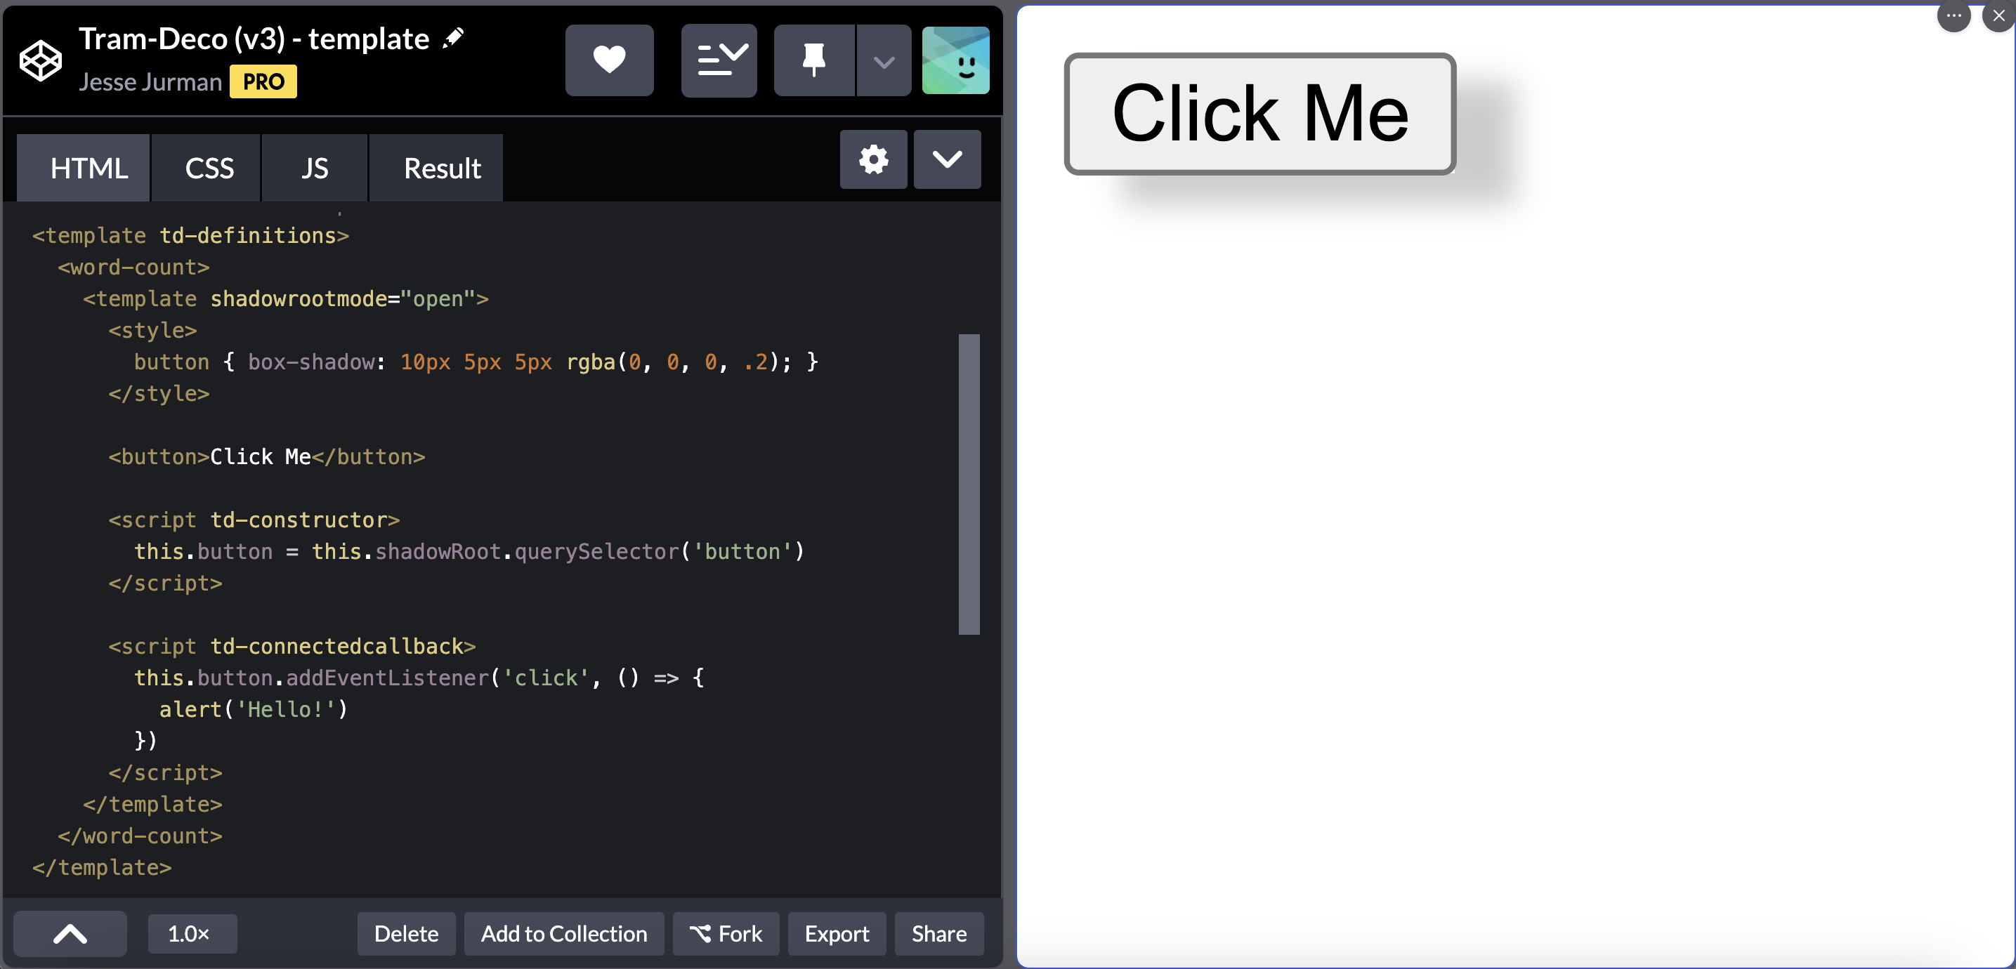Viewport: 2016px width, 969px height.
Task: Open Jesse Jurman's profile link
Action: point(150,82)
